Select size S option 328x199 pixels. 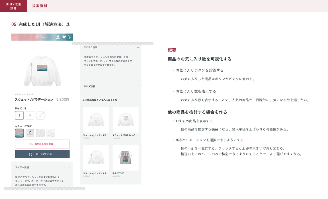(19, 115)
